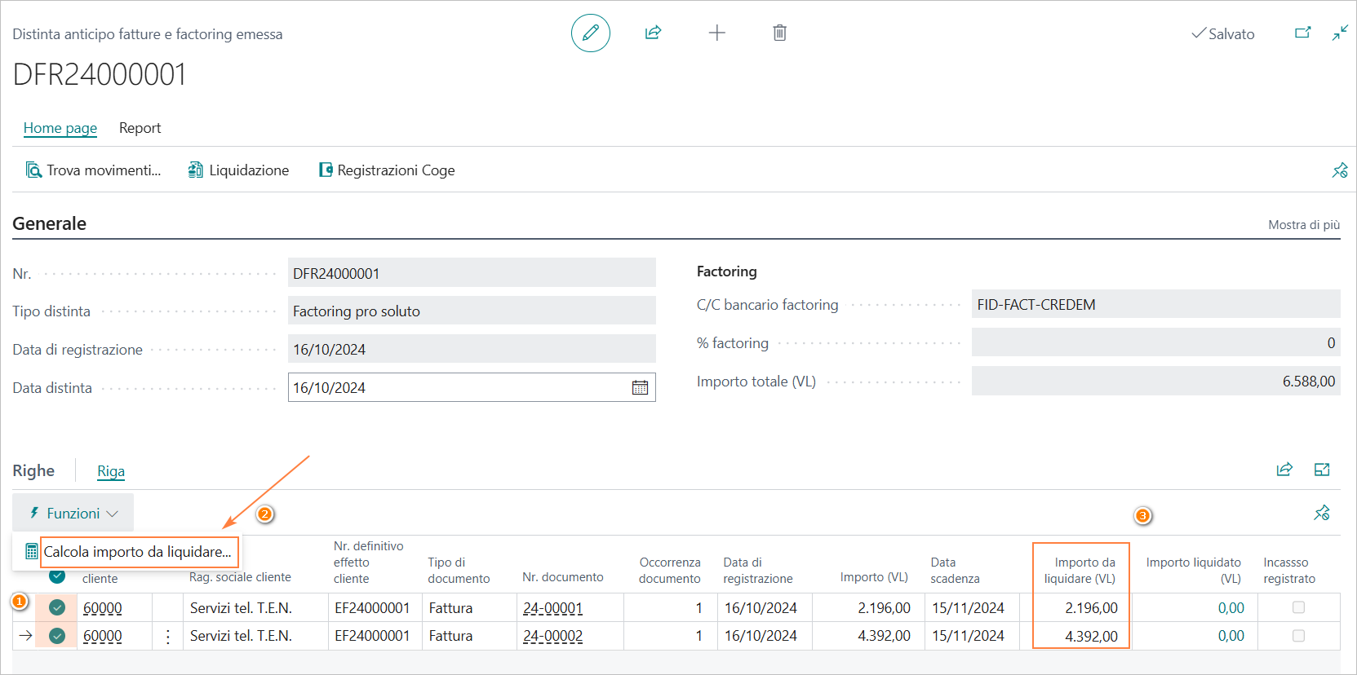Click three-dot menu on 24-00002 row
This screenshot has height=675, width=1357.
click(168, 637)
